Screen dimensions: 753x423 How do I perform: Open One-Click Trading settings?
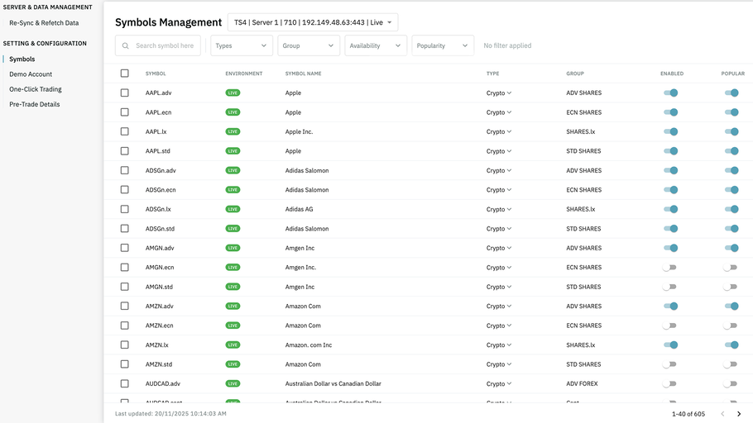(36, 89)
